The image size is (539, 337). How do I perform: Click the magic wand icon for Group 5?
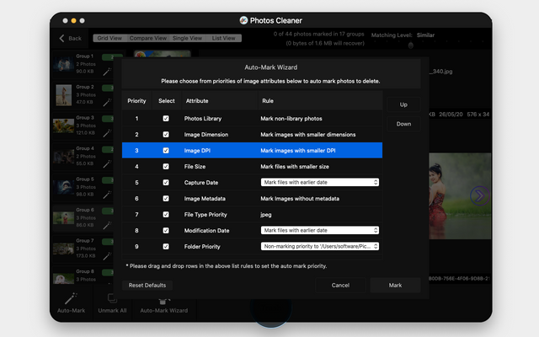(x=107, y=195)
